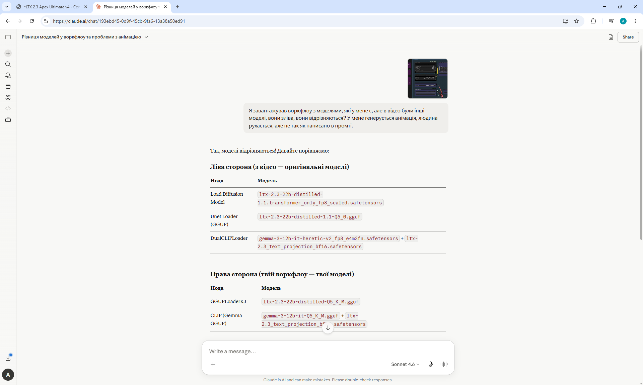This screenshot has width=643, height=385.
Task: Focus the Write a message input field
Action: [x=328, y=351]
